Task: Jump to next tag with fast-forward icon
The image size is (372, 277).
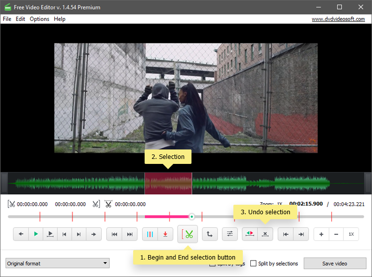Action: click(130, 234)
